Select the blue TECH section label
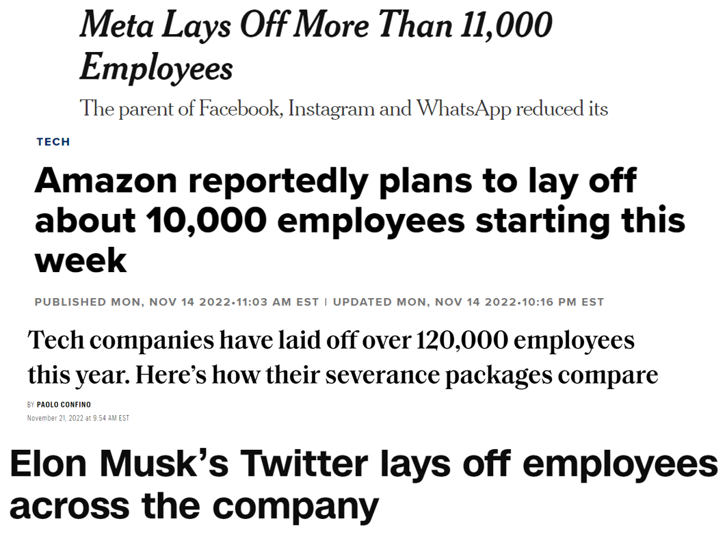Viewport: 725px width, 534px height. pyautogui.click(x=53, y=142)
